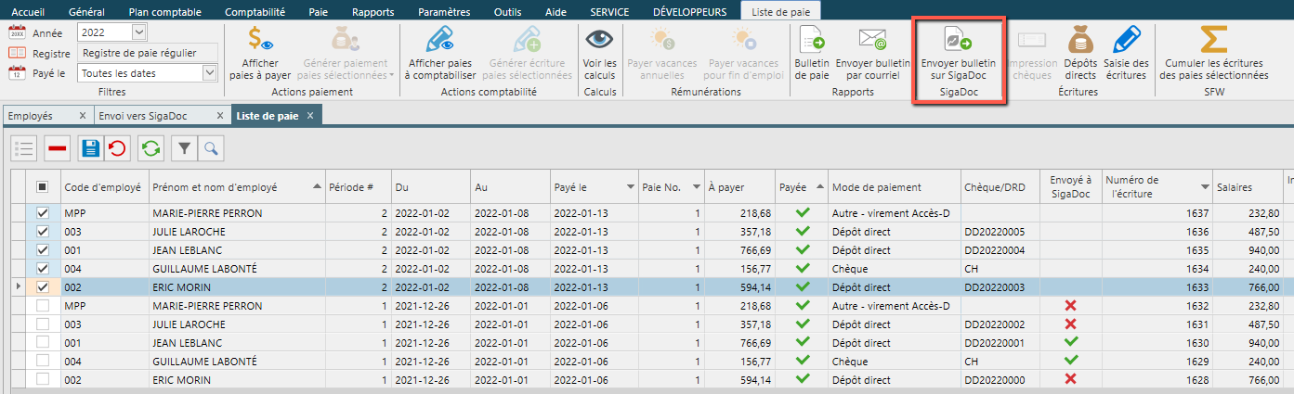Viewport: 1294px width, 394px height.
Task: Click the Période # column header
Action: point(358,186)
